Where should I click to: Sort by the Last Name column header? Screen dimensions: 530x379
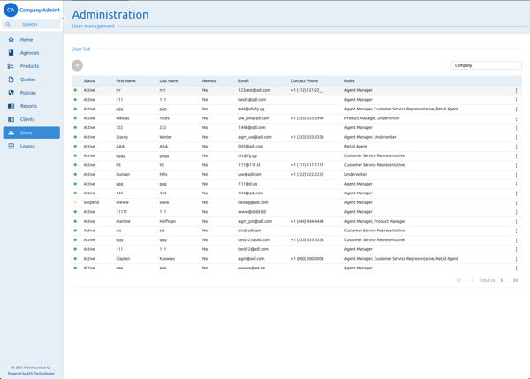click(169, 80)
